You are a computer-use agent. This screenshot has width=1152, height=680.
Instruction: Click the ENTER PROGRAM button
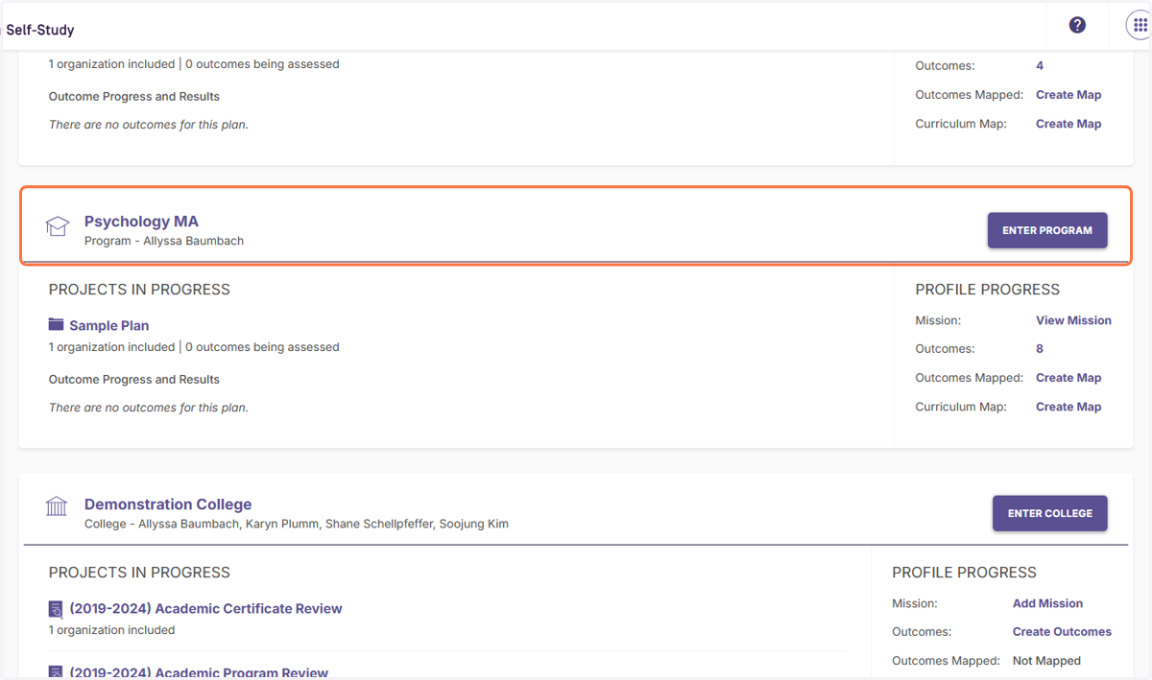pos(1047,230)
